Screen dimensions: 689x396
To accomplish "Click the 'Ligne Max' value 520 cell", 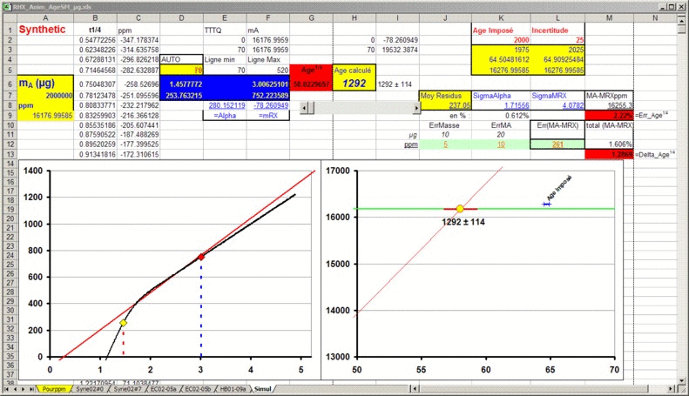I will [268, 70].
